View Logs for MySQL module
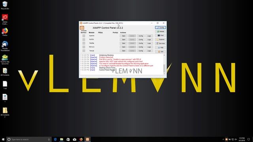253x142 pixels. [149, 39]
